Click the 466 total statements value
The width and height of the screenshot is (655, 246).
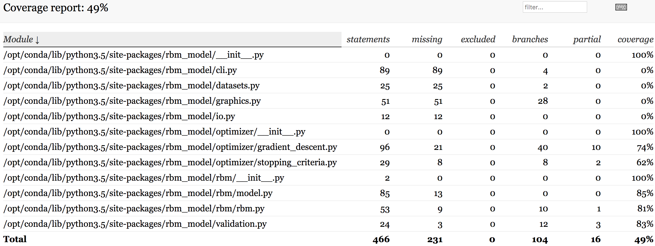(x=381, y=240)
